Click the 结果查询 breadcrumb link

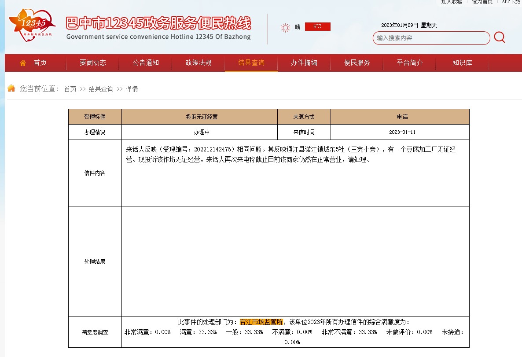click(x=101, y=89)
